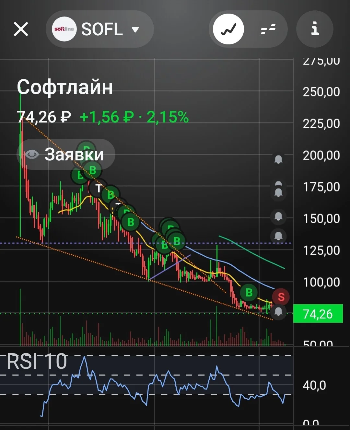Tap the 125,00 price axis label

[321, 250]
